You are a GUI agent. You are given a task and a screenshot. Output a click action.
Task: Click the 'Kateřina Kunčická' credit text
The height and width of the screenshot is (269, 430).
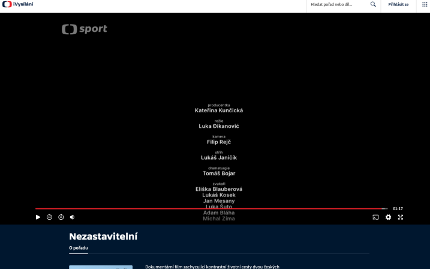pyautogui.click(x=219, y=110)
